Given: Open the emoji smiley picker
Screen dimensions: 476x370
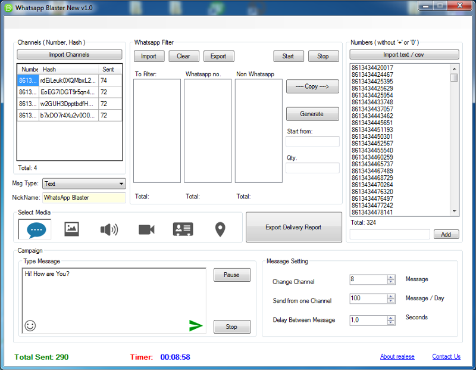Looking at the screenshot, I should (30, 326).
